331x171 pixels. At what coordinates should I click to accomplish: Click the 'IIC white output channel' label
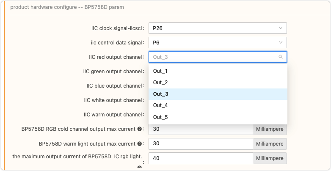coord(113,100)
